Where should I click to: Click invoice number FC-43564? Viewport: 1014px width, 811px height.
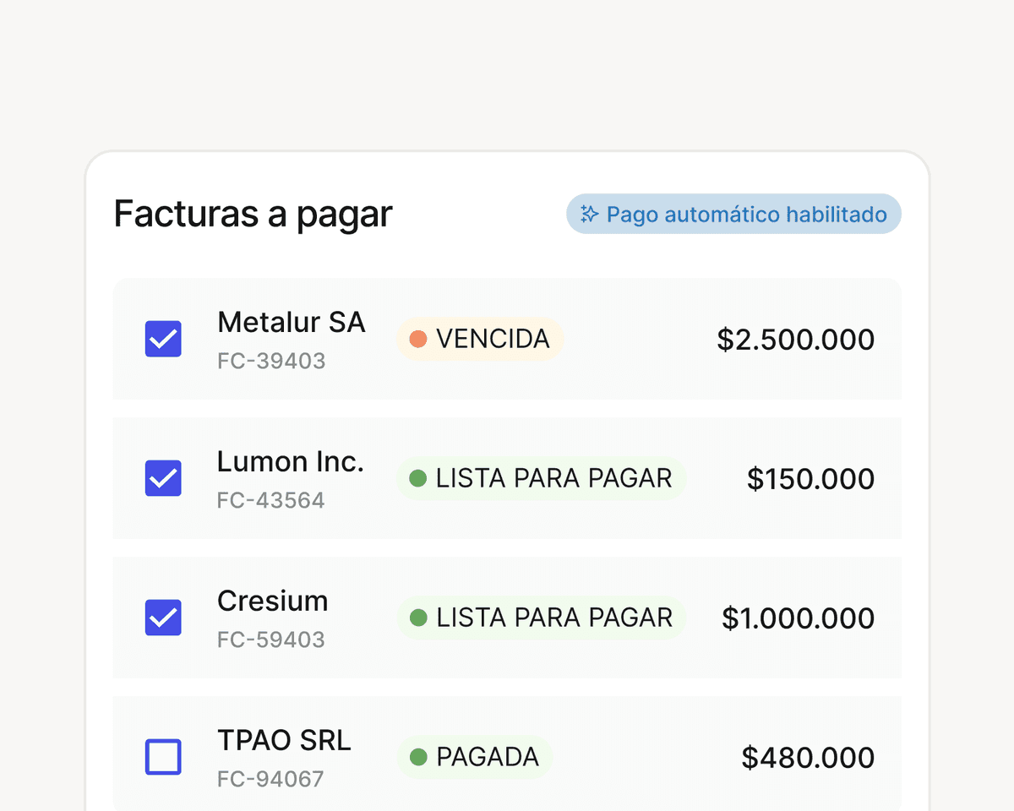tap(271, 499)
